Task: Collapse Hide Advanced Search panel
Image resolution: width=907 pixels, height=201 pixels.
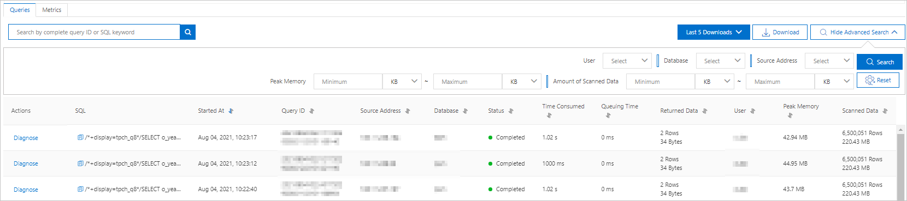Action: click(858, 32)
